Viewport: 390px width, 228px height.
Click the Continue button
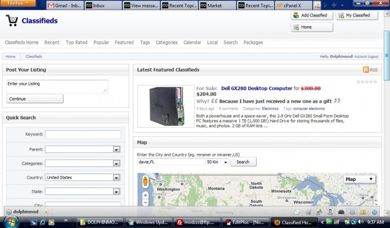click(35, 99)
